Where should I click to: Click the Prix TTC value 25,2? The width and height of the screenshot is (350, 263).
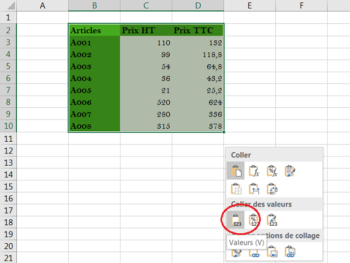click(x=198, y=90)
